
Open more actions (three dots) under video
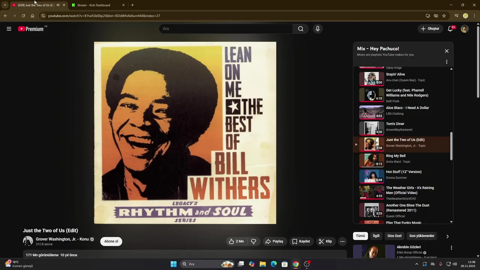point(342,241)
